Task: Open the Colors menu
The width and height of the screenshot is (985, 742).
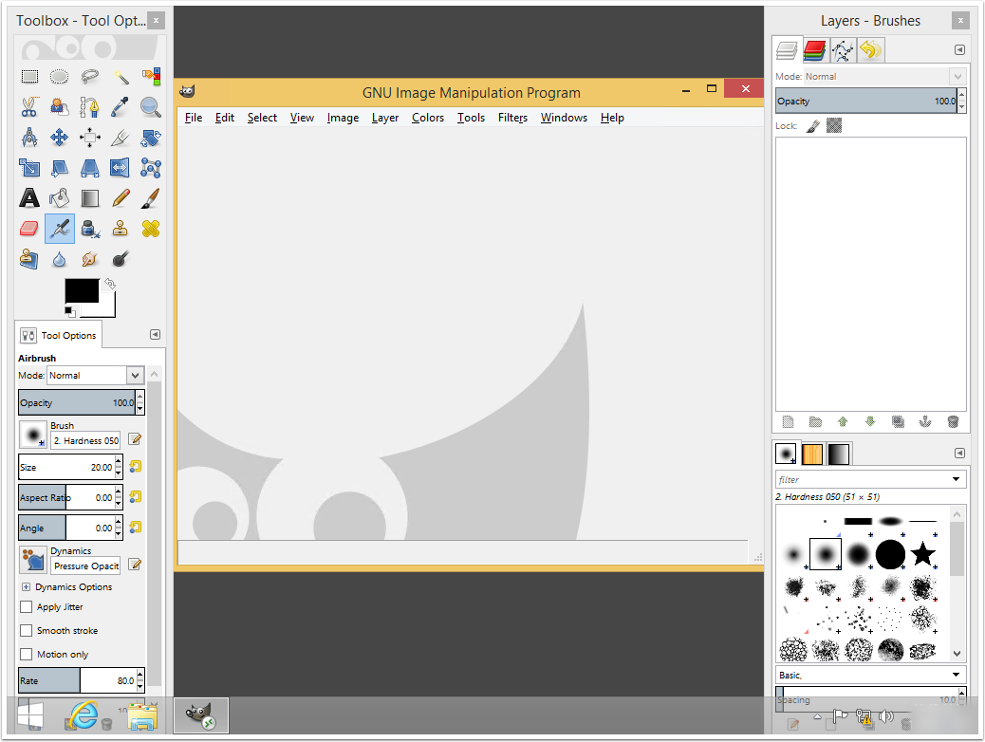Action: (x=428, y=118)
